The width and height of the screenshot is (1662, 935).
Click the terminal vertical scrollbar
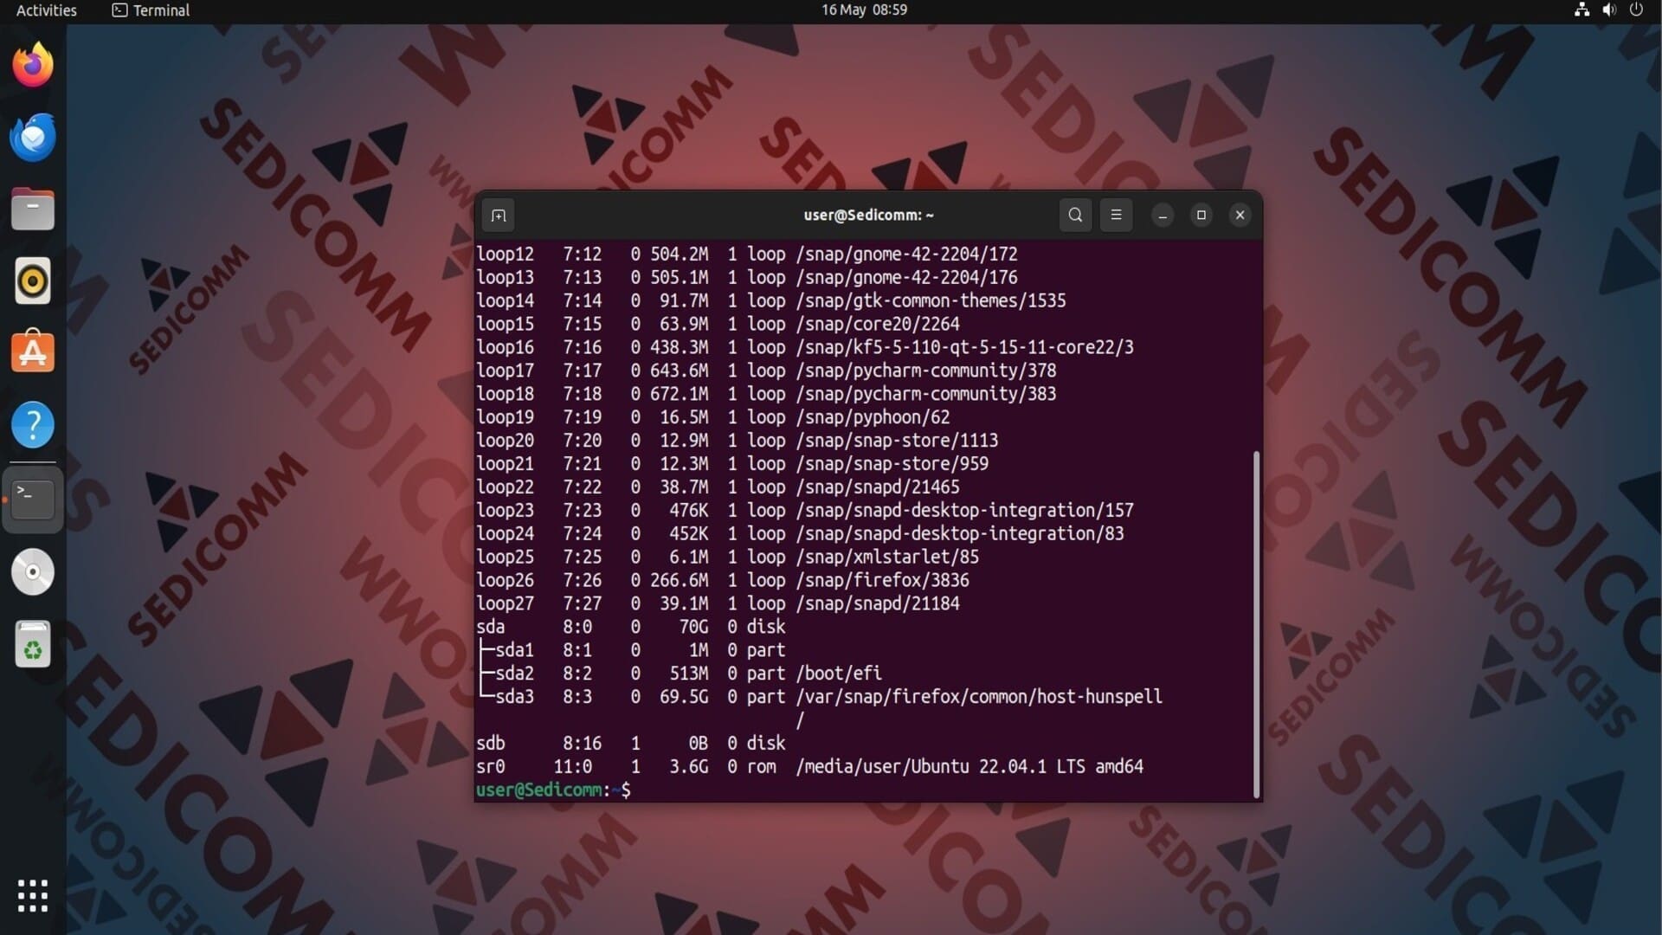click(1256, 623)
